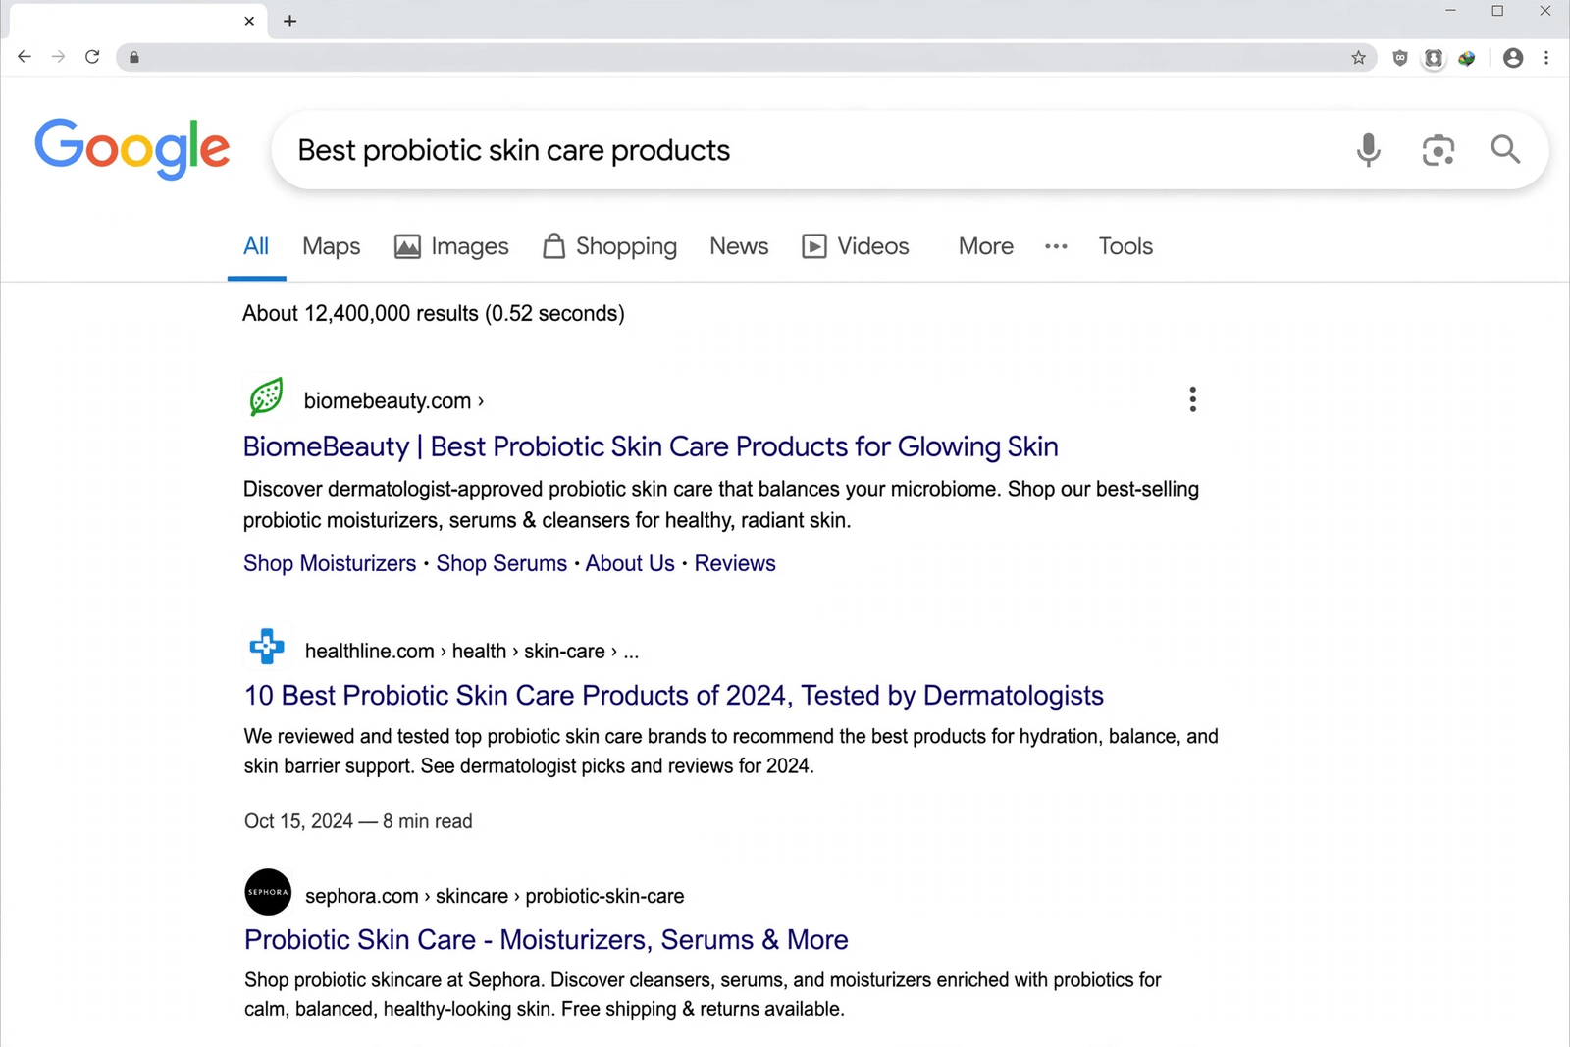Click the Healthline blue cross favicon
Screen dimensions: 1570x1047
[267, 647]
